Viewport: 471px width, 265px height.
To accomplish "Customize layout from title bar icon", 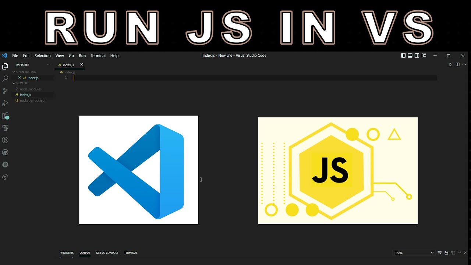I will point(424,56).
